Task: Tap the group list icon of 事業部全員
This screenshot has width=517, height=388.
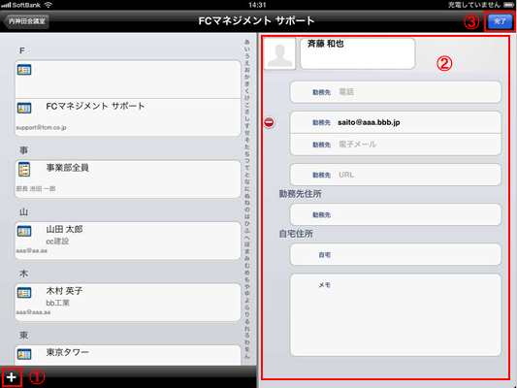Action: [x=24, y=170]
